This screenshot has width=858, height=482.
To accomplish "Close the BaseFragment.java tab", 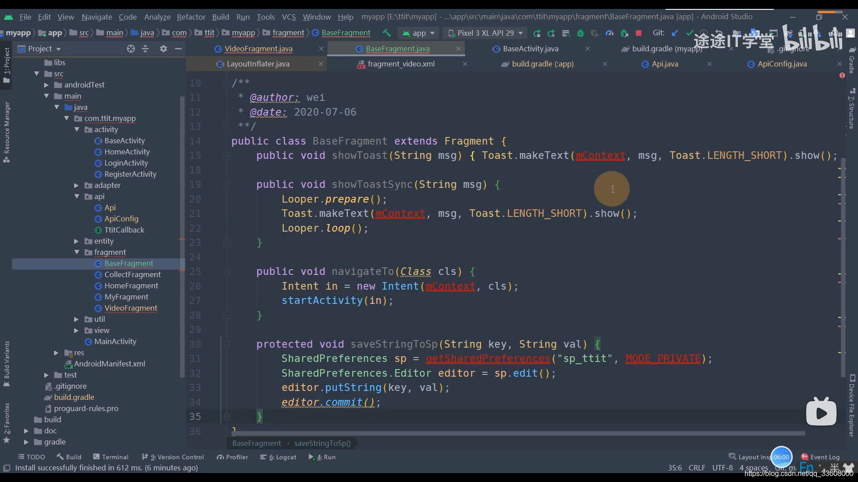I will 458,49.
